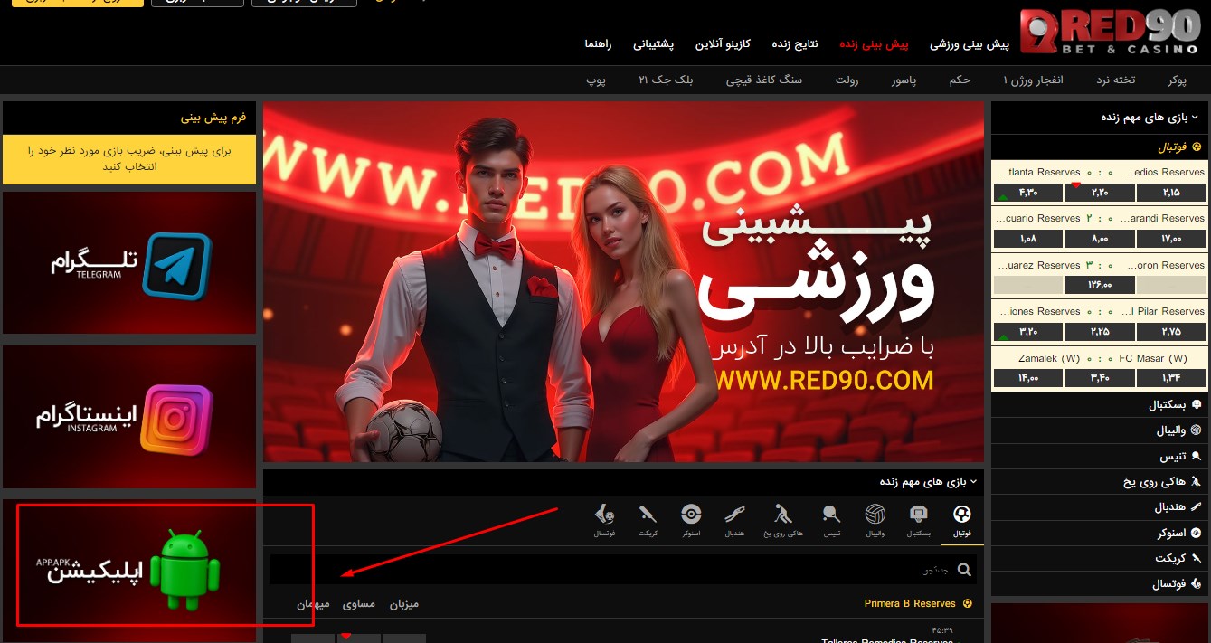Open نتایج زنده in main menu
The width and height of the screenshot is (1211, 643).
[x=794, y=44]
